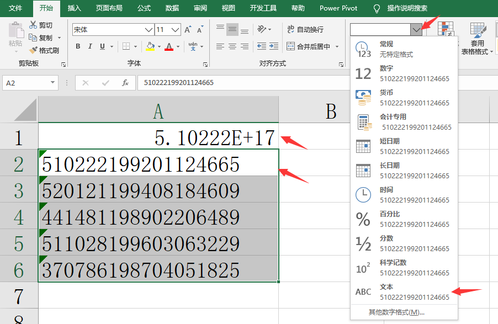Viewport: 498px width, 324px height.
Task: Choose the 时间 time format
Action: [x=404, y=195]
